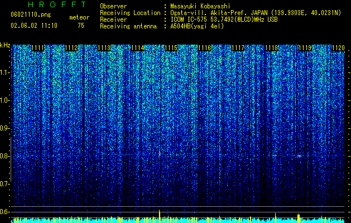
Task: Click the 1113 time marker
Action: pos(104,48)
